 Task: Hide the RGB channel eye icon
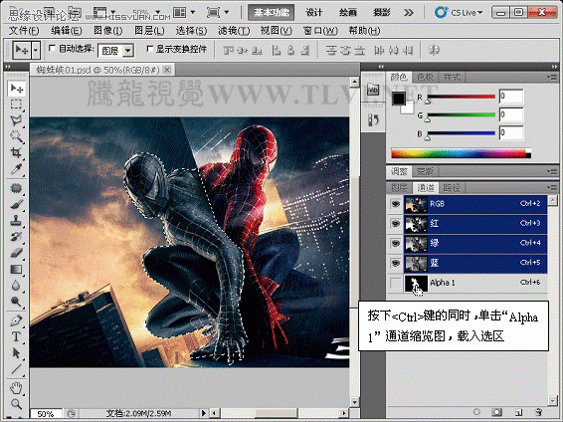[395, 204]
